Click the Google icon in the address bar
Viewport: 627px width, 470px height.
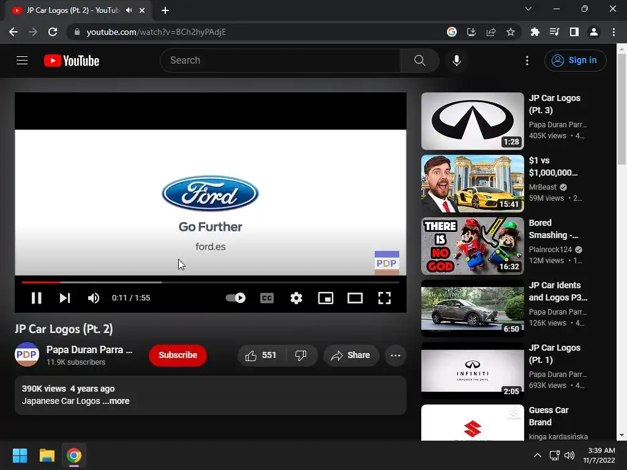pyautogui.click(x=452, y=32)
